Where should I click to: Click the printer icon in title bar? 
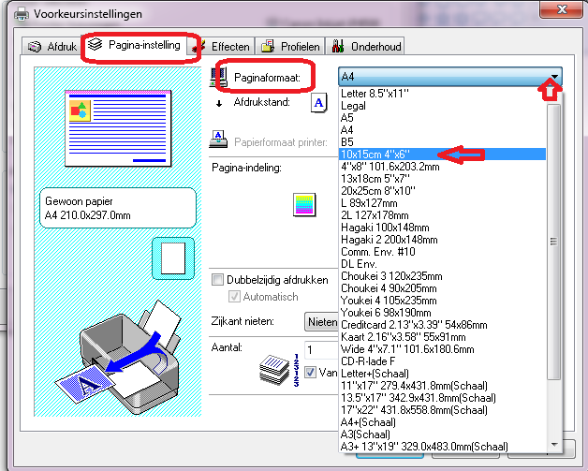21,14
